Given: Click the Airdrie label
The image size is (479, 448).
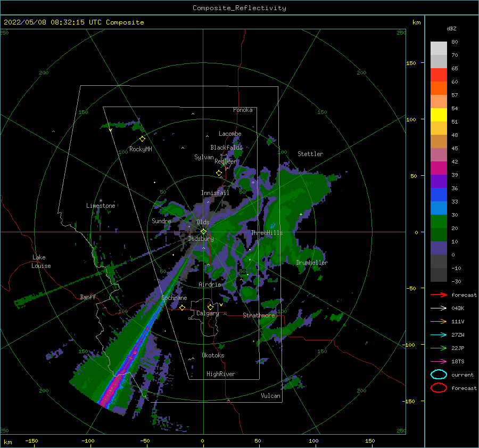Looking at the screenshot, I should coord(210,284).
